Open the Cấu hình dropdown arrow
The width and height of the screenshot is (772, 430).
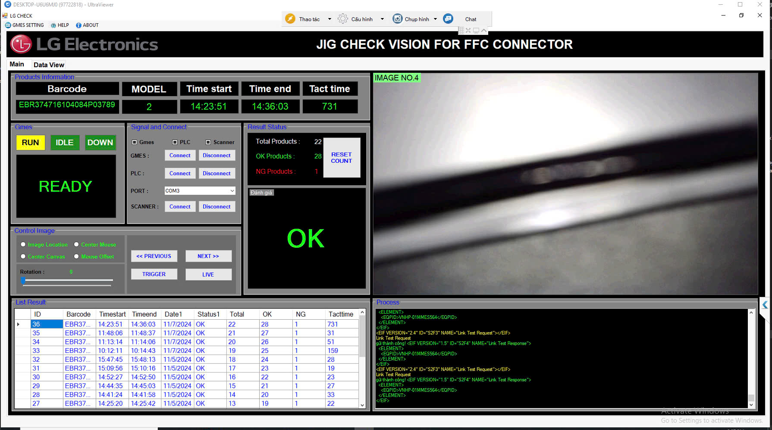coord(382,19)
